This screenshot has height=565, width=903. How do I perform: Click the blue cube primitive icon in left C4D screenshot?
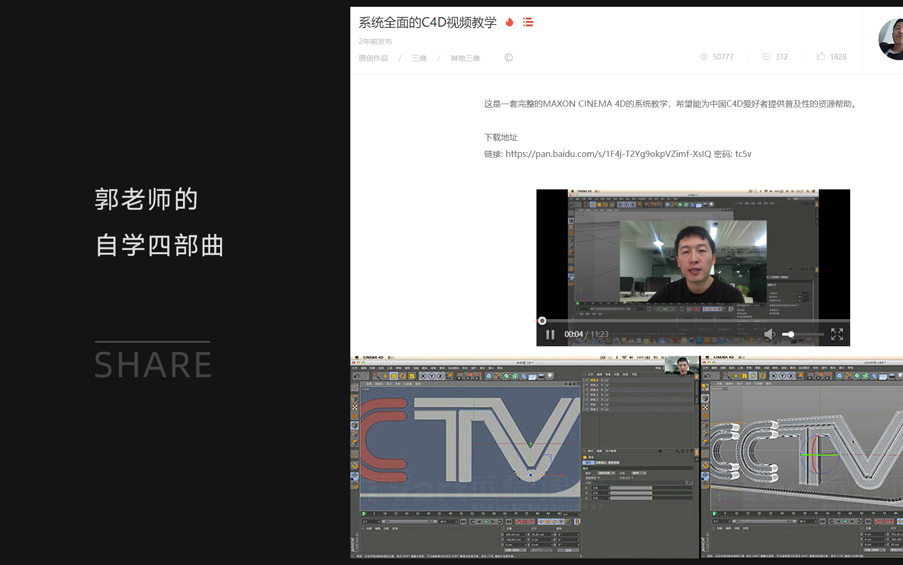pyautogui.click(x=489, y=376)
